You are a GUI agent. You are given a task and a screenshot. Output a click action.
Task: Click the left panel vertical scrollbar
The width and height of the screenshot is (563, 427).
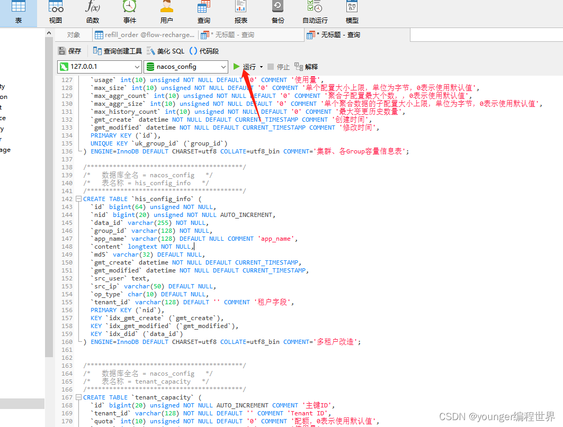click(49, 197)
